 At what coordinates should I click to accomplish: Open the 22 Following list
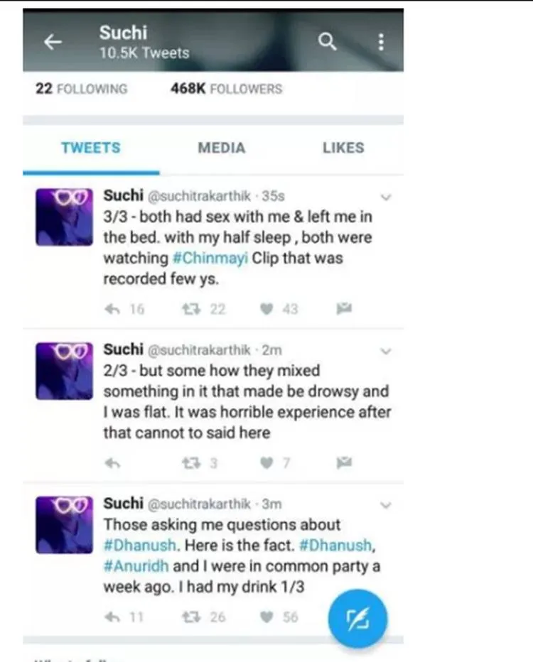pos(81,89)
